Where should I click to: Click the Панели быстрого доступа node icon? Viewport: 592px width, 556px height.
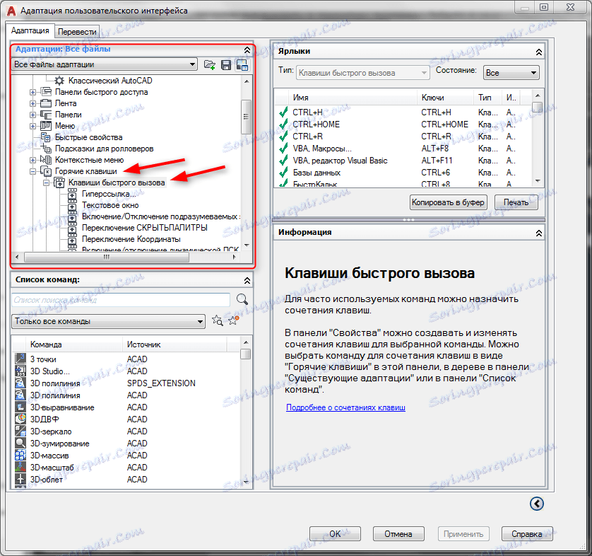click(46, 92)
